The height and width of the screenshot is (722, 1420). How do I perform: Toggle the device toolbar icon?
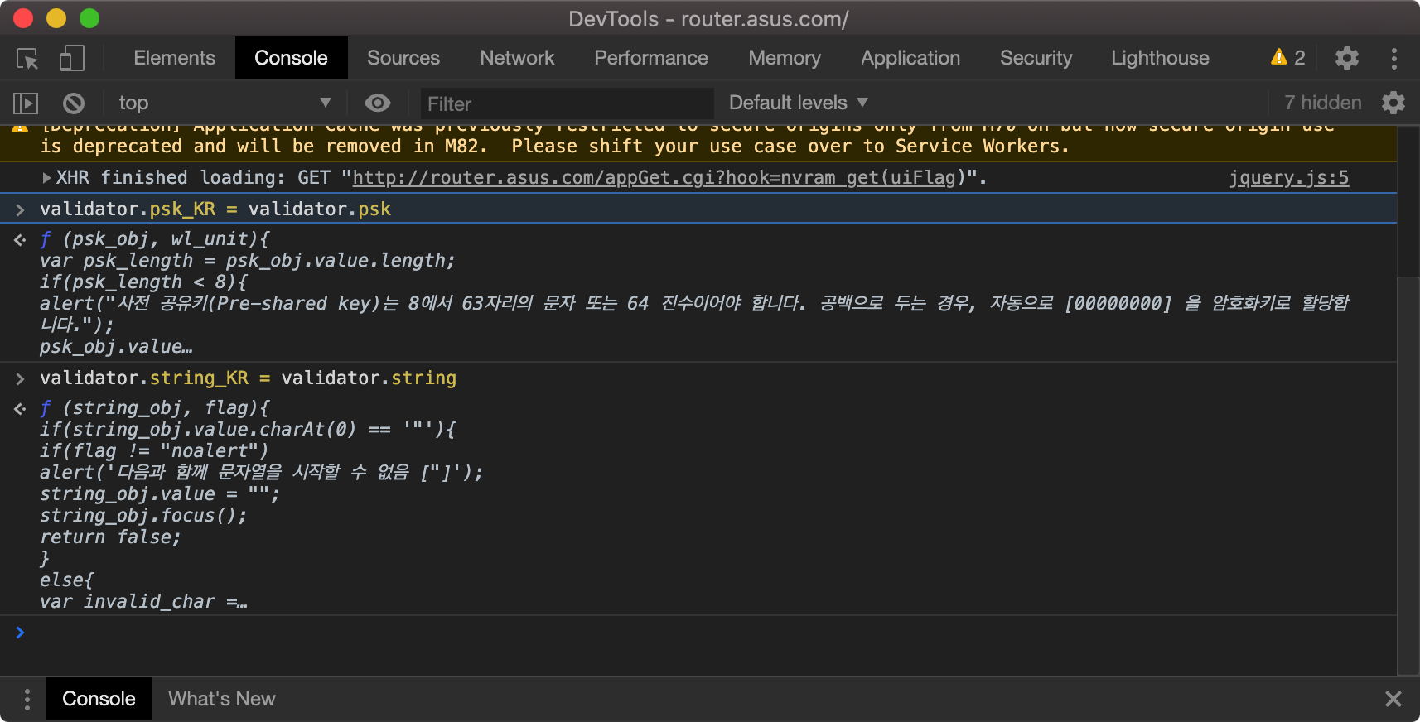pos(72,59)
